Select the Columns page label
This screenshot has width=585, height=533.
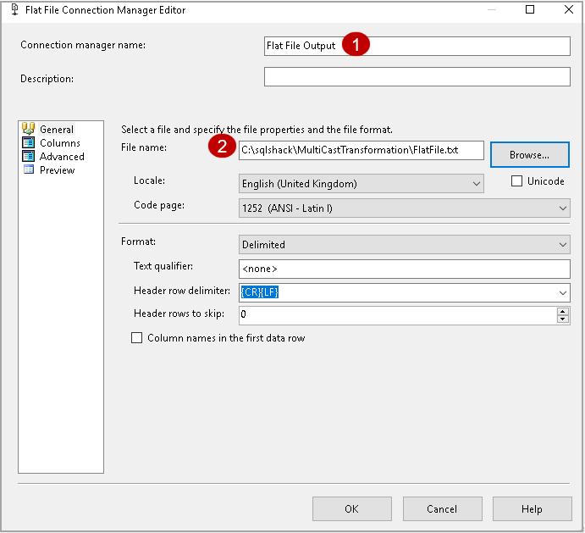[x=60, y=143]
